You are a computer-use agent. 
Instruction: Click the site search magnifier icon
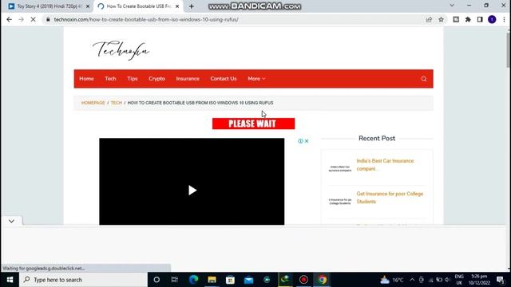coord(424,79)
